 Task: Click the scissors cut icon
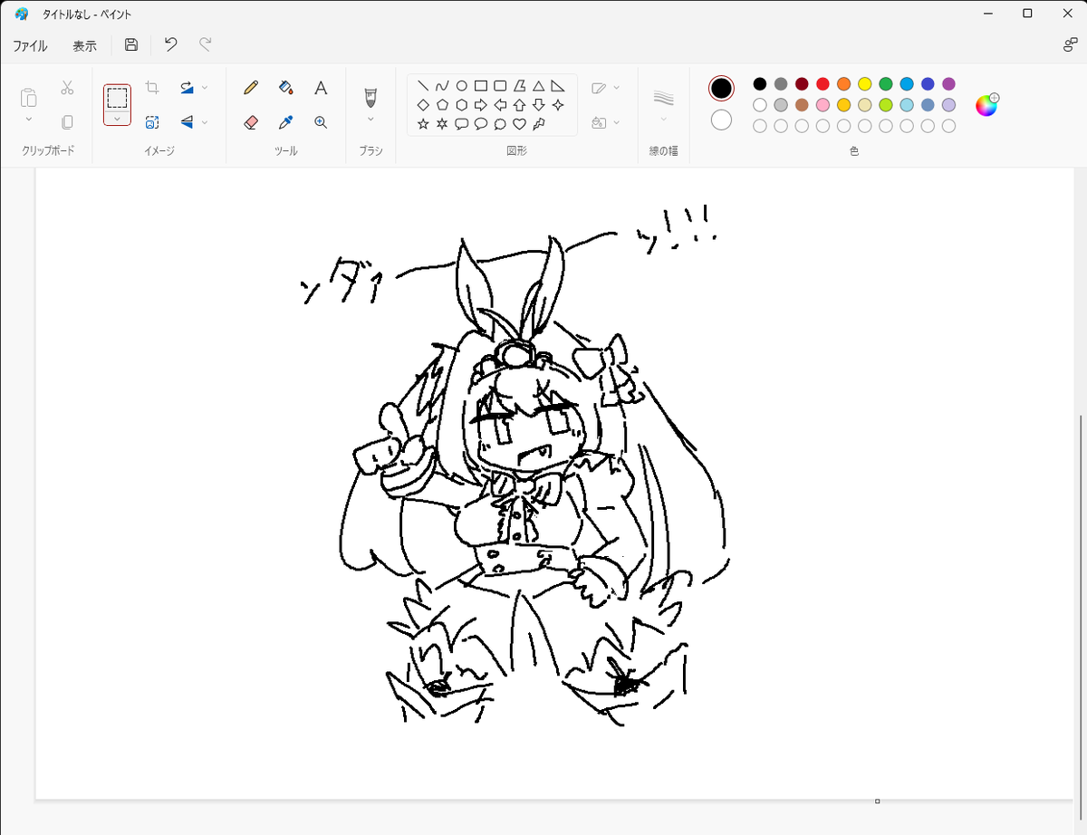[x=66, y=88]
